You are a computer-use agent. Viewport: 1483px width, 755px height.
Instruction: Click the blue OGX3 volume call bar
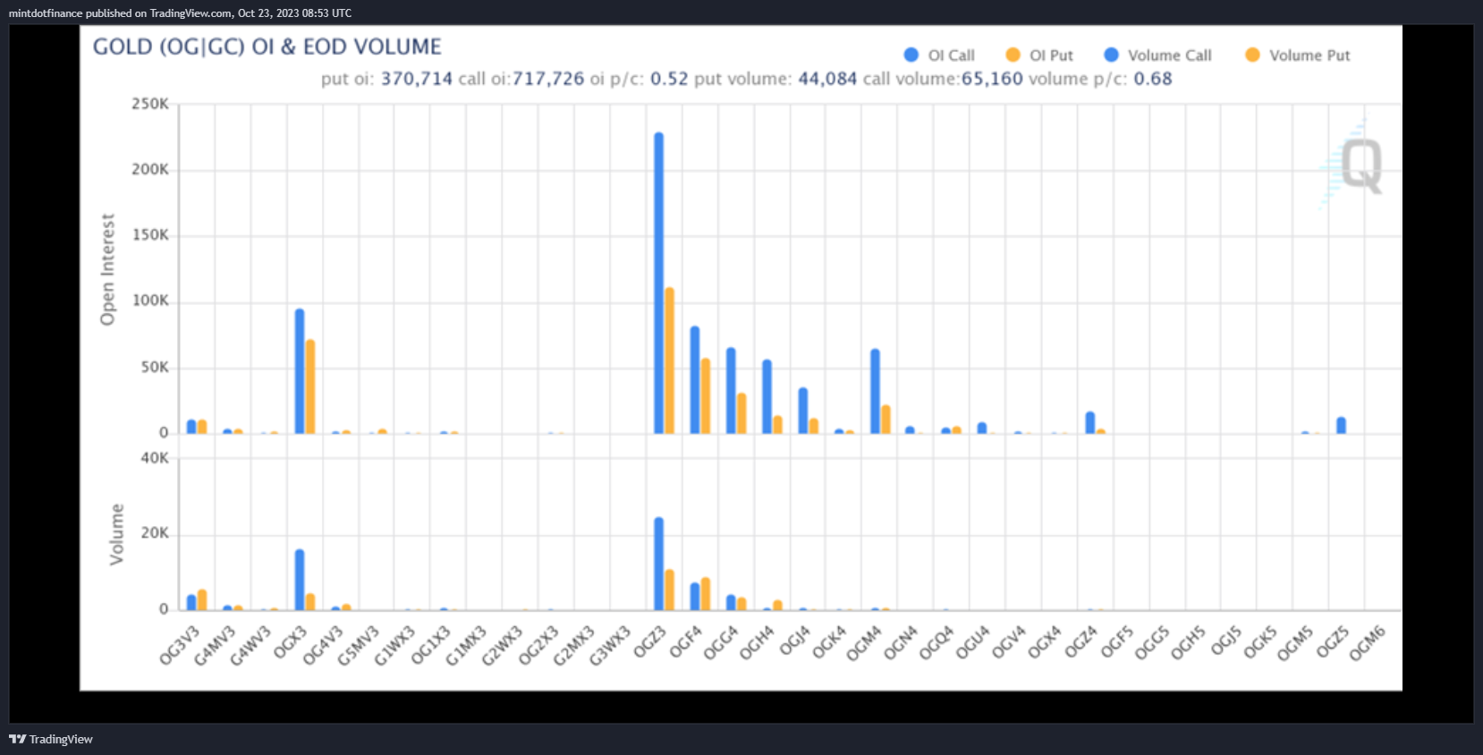(x=300, y=581)
